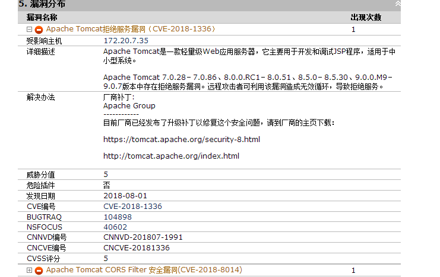Click the tomcat.apache.org/index.html URL
The height and width of the screenshot is (277, 440).
[171, 156]
